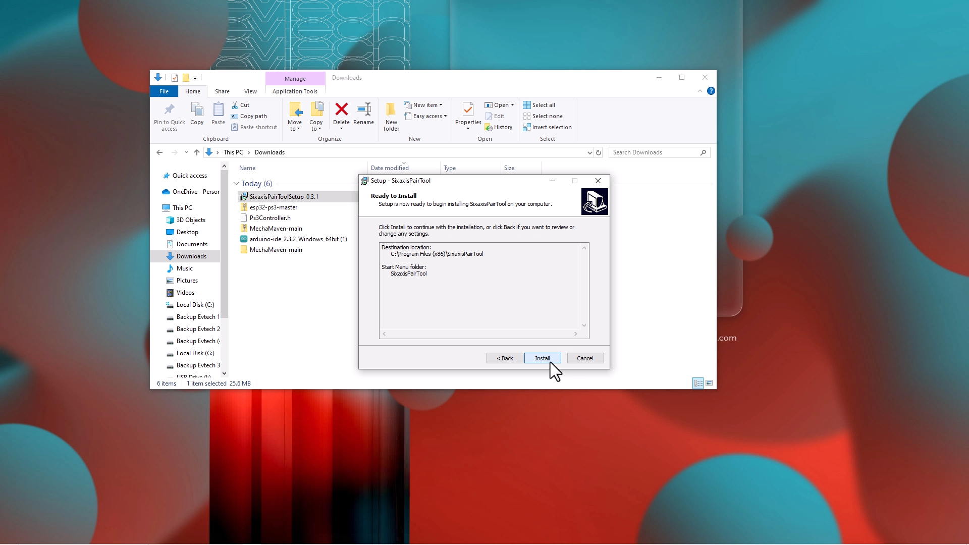
Task: Click the Back navigation arrow
Action: point(159,152)
